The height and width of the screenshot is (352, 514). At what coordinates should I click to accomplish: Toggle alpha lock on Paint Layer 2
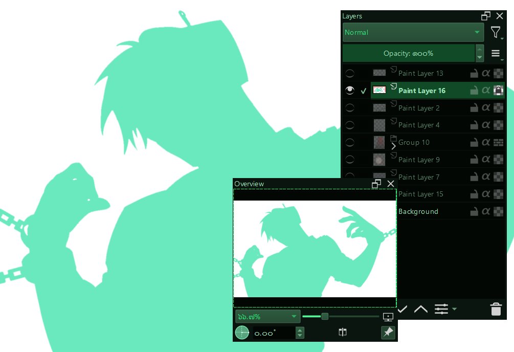click(498, 107)
